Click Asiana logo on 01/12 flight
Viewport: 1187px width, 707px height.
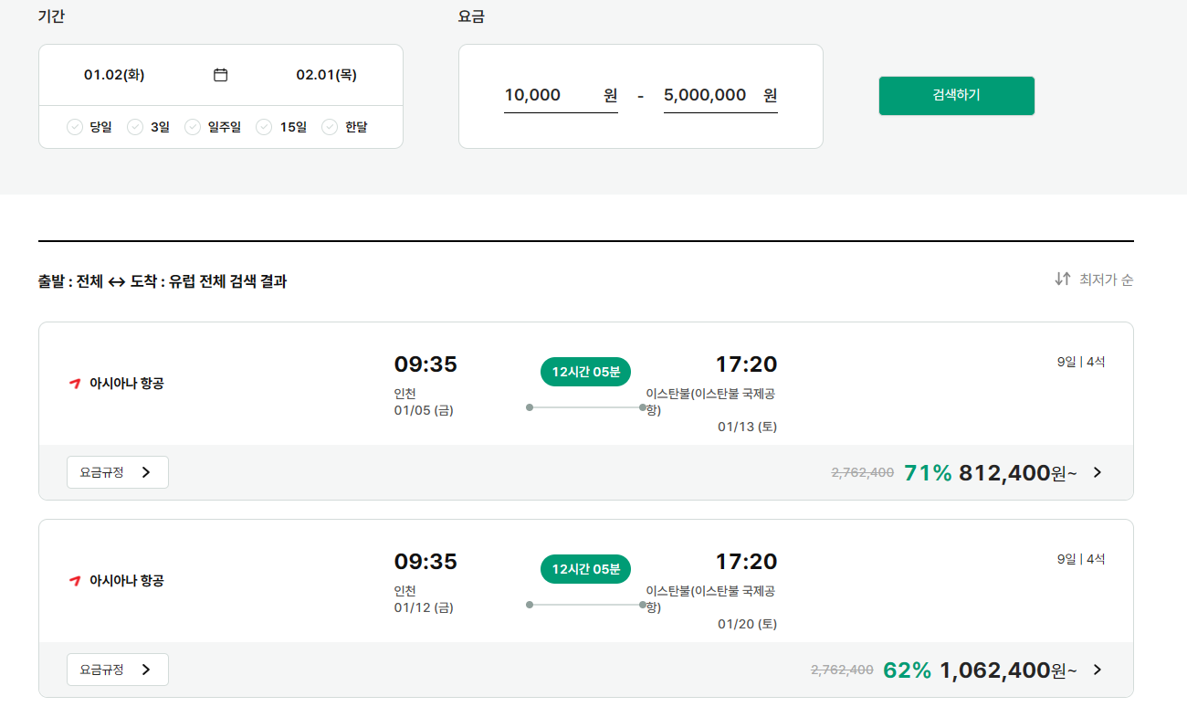click(x=75, y=581)
